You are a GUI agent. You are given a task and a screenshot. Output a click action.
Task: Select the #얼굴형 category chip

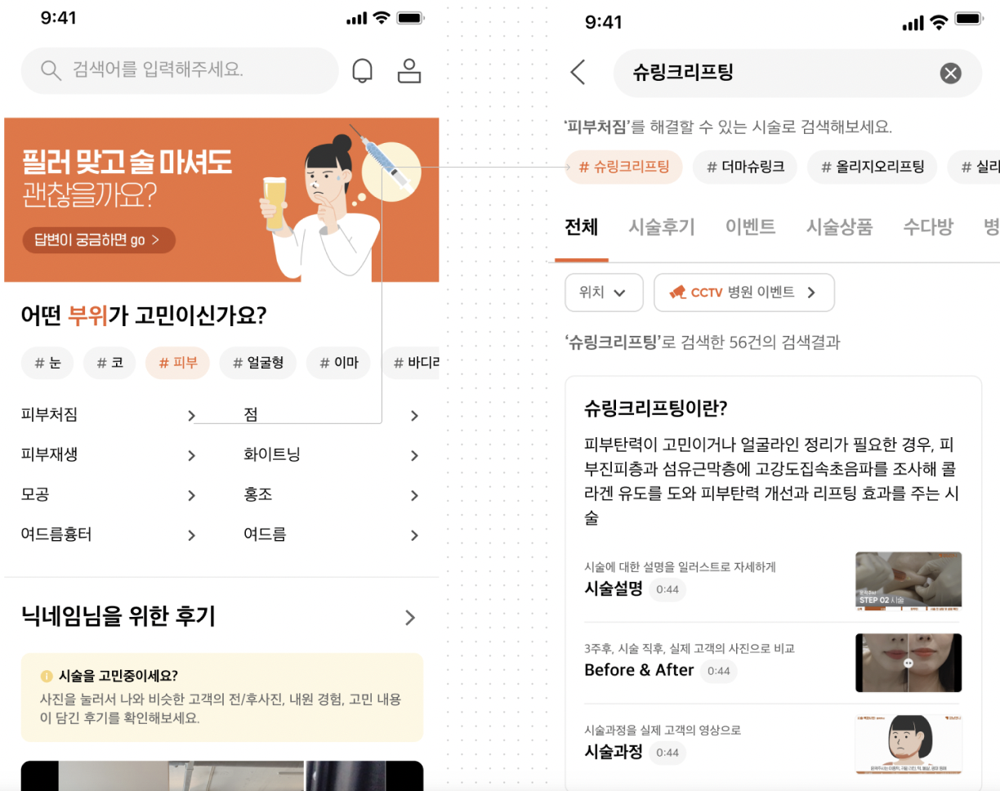(257, 363)
